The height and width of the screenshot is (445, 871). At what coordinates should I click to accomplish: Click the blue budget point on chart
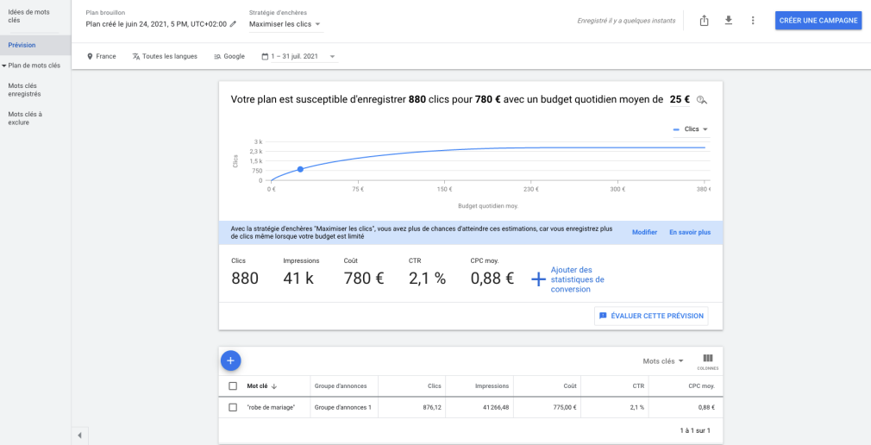coord(300,169)
